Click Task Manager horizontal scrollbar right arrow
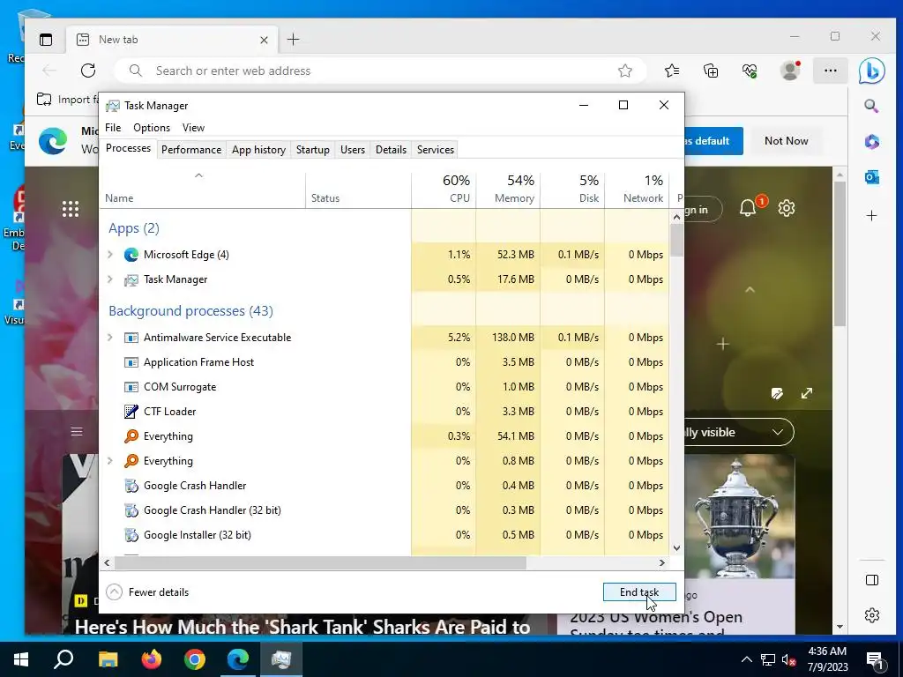 tap(662, 563)
